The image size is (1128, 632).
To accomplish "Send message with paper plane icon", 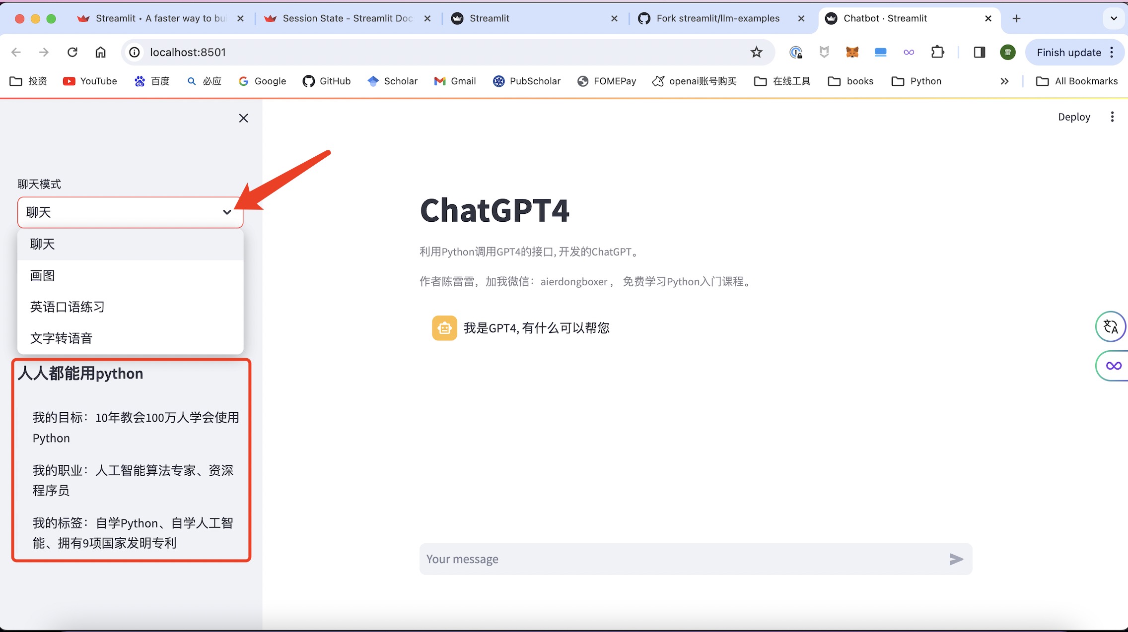I will point(956,559).
